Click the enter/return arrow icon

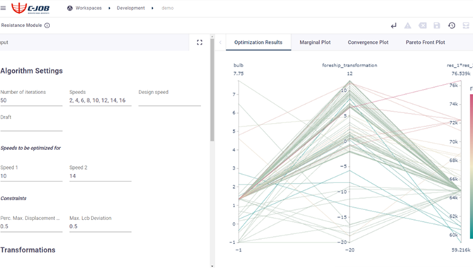coord(394,25)
